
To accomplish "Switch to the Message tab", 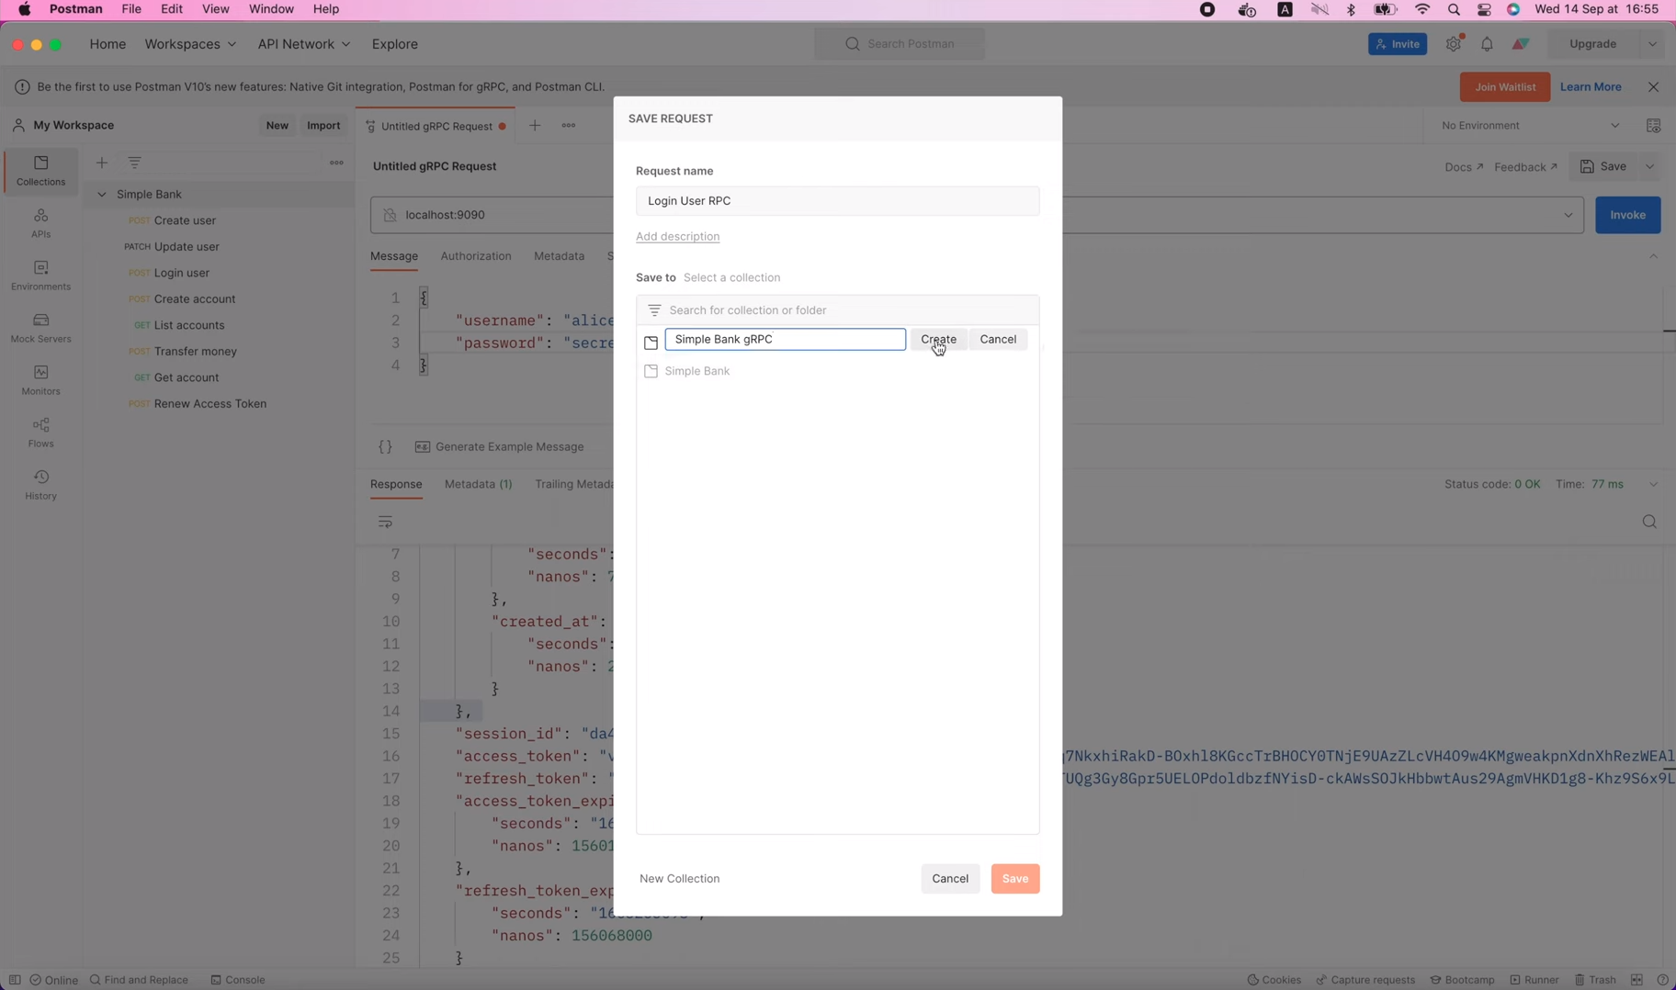I will click(394, 256).
